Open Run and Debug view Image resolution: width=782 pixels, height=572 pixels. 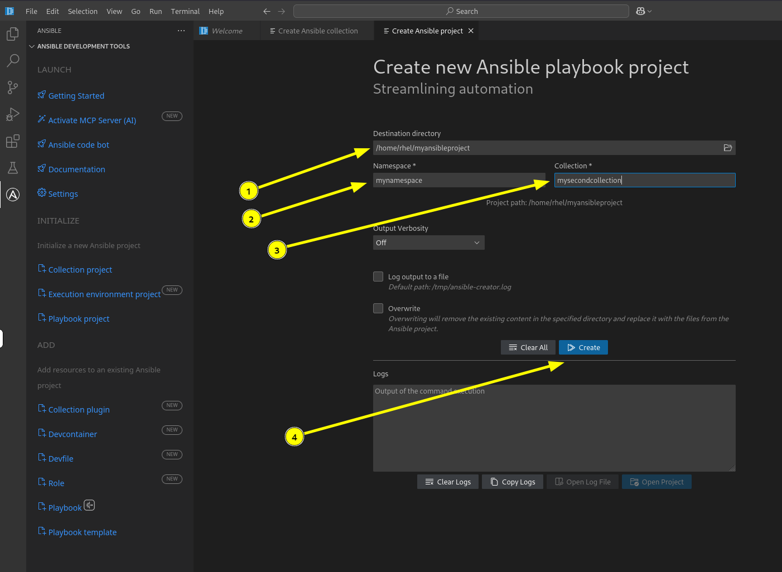[x=13, y=114]
